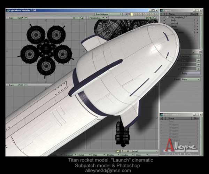Toggle foreground check for the cockpit layer
209x174 pixels.
pyautogui.click(x=165, y=23)
